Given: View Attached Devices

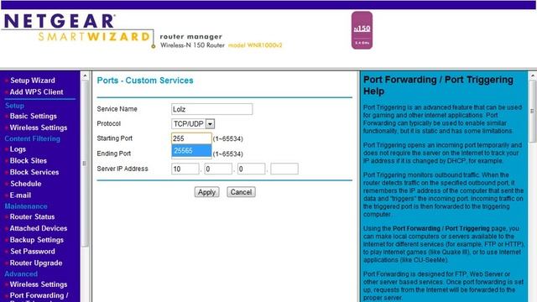Looking at the screenshot, I should pos(39,228).
